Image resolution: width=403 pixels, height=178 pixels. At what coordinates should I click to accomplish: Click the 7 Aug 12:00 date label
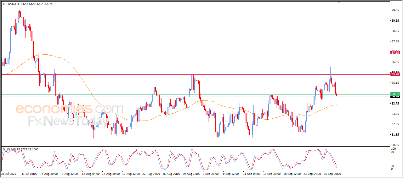[x=69, y=174]
